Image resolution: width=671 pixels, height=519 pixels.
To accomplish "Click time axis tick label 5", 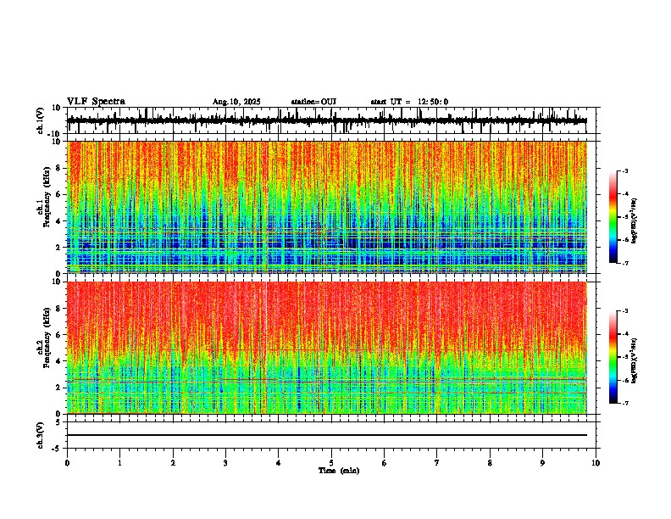I will (331, 463).
